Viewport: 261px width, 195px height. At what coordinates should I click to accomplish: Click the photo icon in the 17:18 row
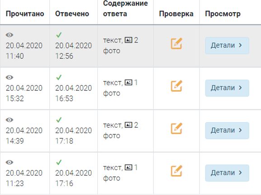point(128,125)
